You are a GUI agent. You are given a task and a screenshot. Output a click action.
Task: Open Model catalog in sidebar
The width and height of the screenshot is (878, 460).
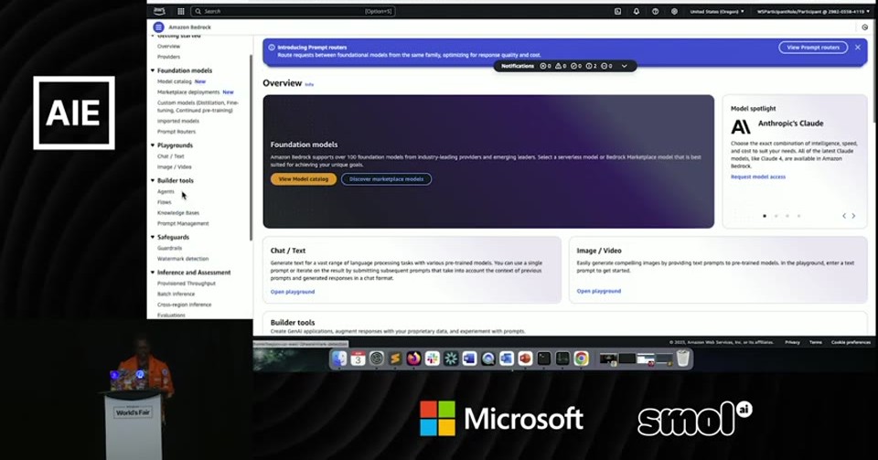click(x=174, y=81)
